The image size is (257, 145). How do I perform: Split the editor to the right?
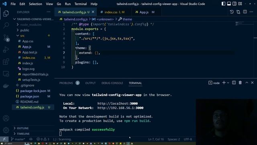point(245,12)
